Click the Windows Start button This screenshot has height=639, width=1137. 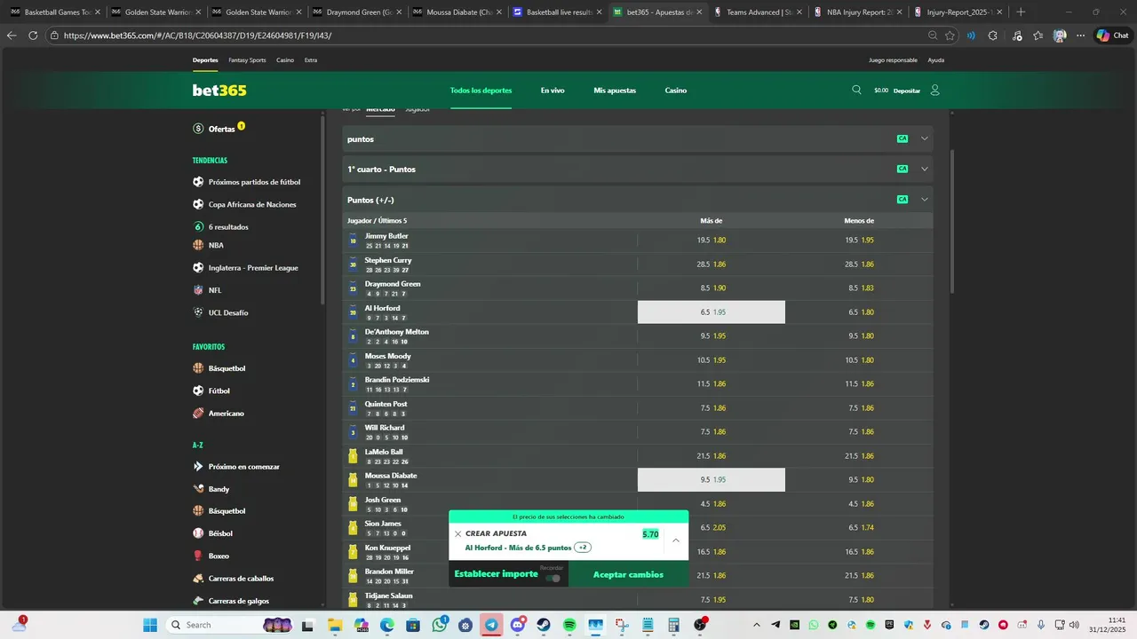(151, 625)
